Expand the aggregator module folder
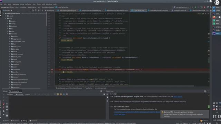 [10, 39]
